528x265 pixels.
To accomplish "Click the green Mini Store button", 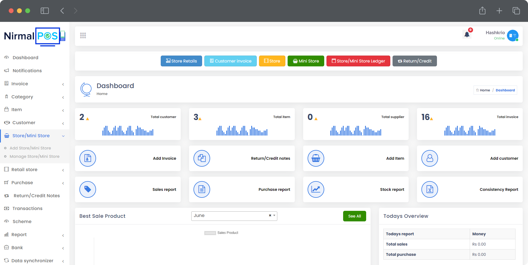I will coord(306,61).
